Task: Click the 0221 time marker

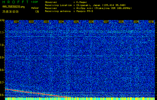Action: click(x=16, y=22)
